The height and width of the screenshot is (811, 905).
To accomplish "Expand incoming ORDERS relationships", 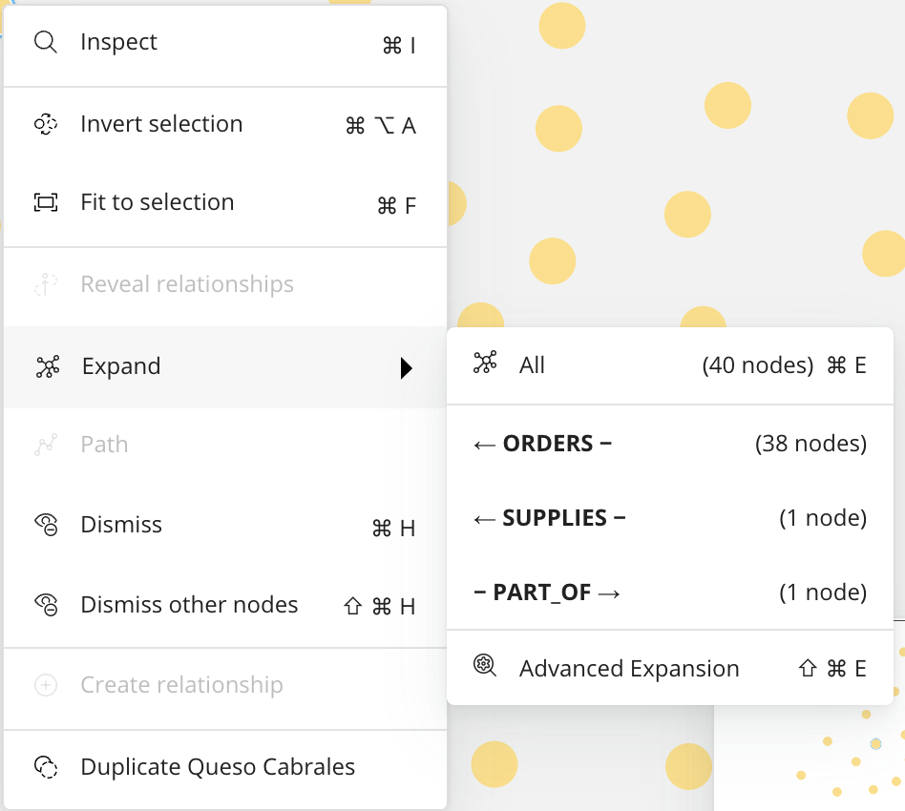I will click(x=670, y=444).
